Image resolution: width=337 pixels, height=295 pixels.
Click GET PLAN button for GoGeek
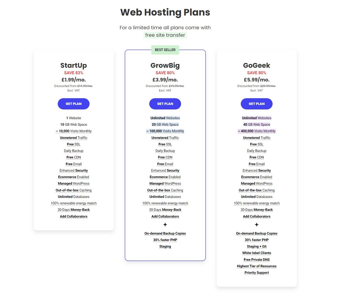tap(256, 104)
